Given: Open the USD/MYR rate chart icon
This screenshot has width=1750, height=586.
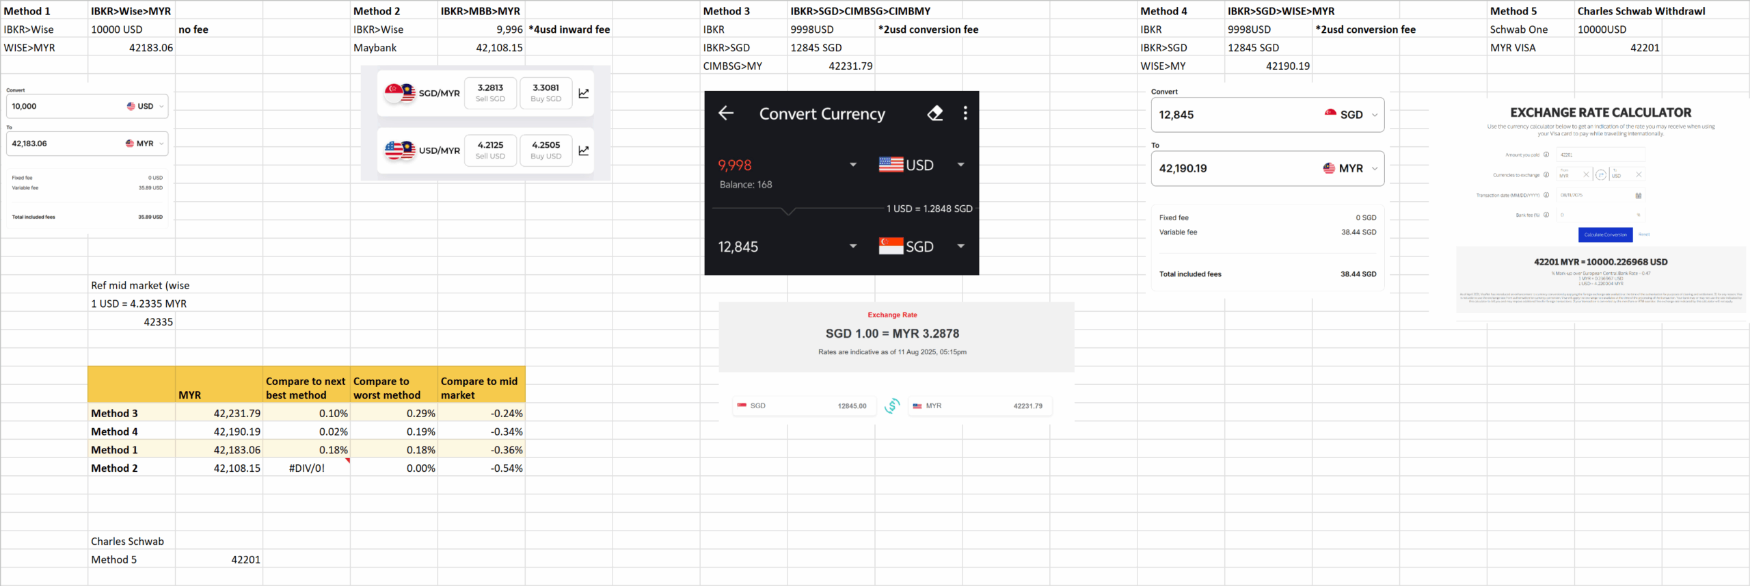Looking at the screenshot, I should coord(584,151).
